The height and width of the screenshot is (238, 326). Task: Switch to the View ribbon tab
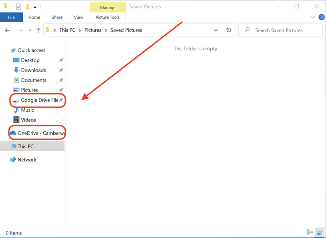pos(78,17)
